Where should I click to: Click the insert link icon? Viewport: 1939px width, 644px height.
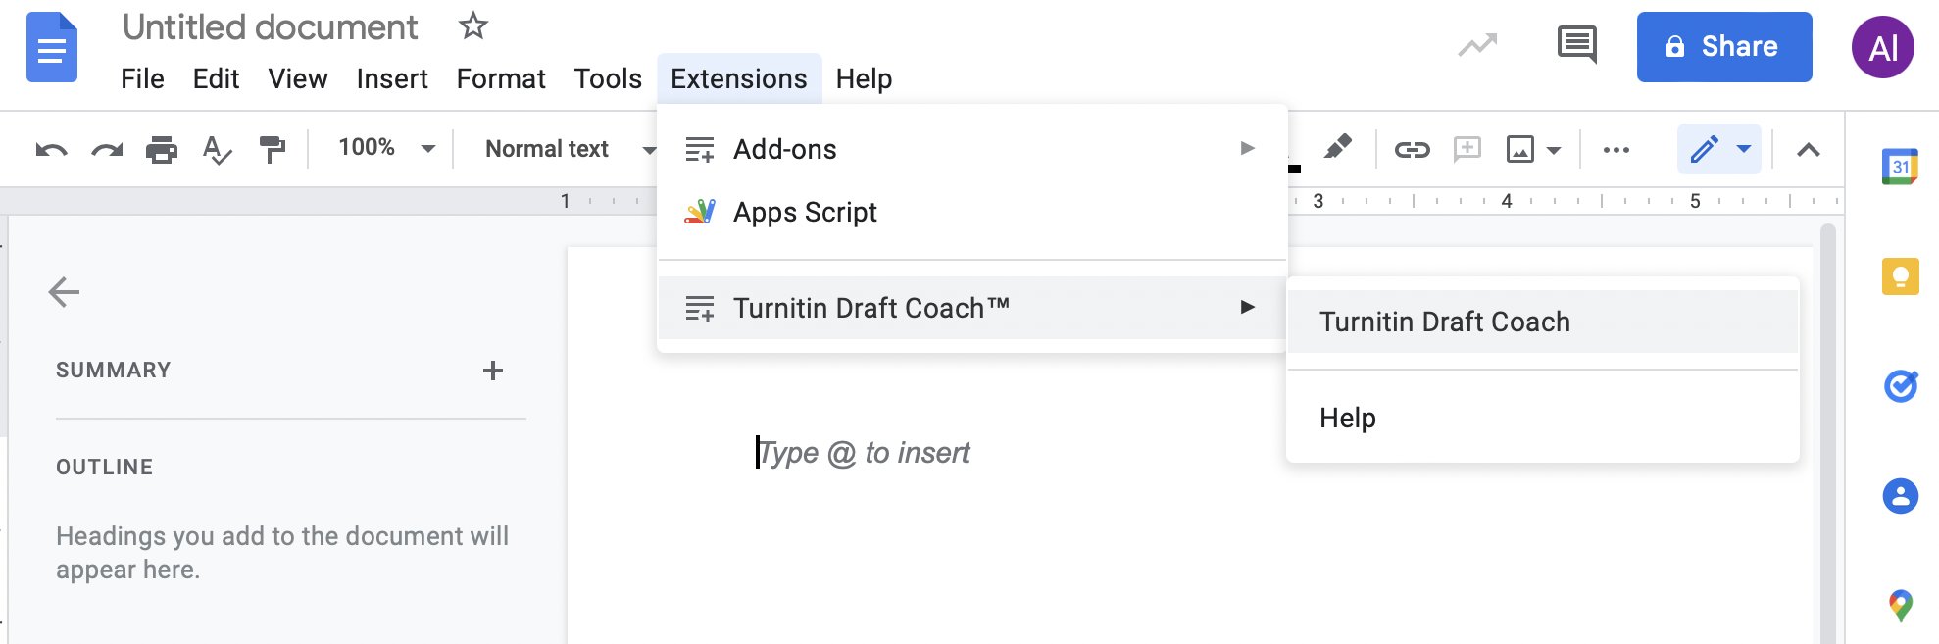(1412, 150)
